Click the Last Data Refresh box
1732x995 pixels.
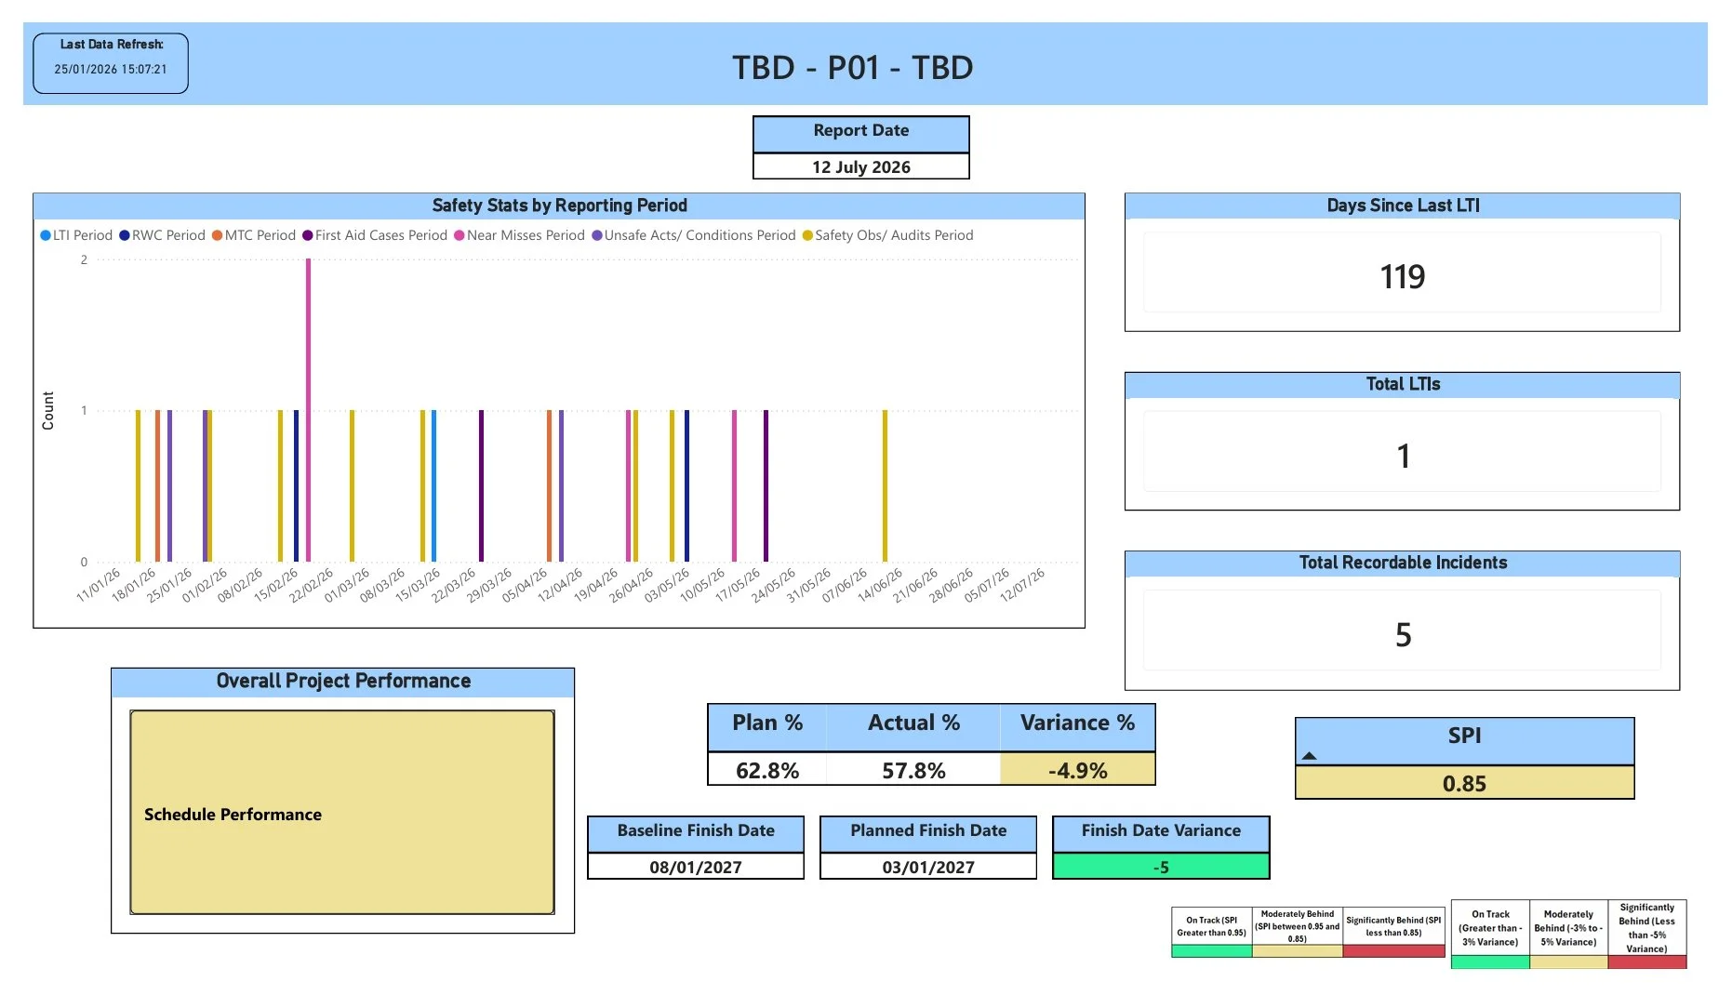coord(110,62)
